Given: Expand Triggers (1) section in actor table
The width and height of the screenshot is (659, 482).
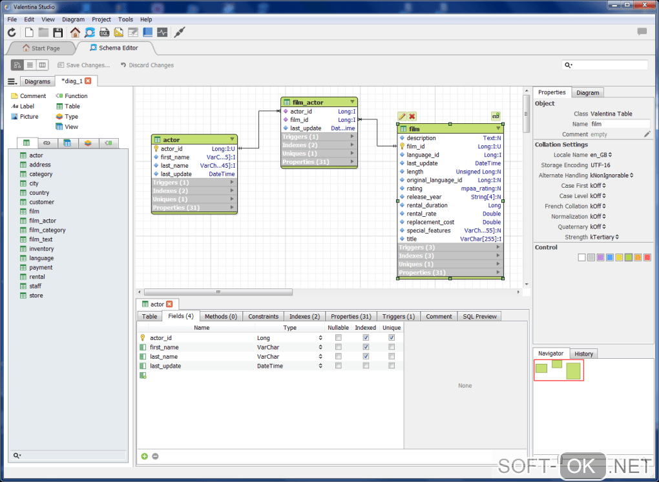Looking at the screenshot, I should tap(194, 183).
